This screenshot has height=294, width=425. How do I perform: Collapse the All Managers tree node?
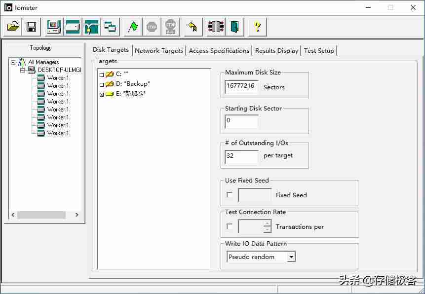click(13, 63)
